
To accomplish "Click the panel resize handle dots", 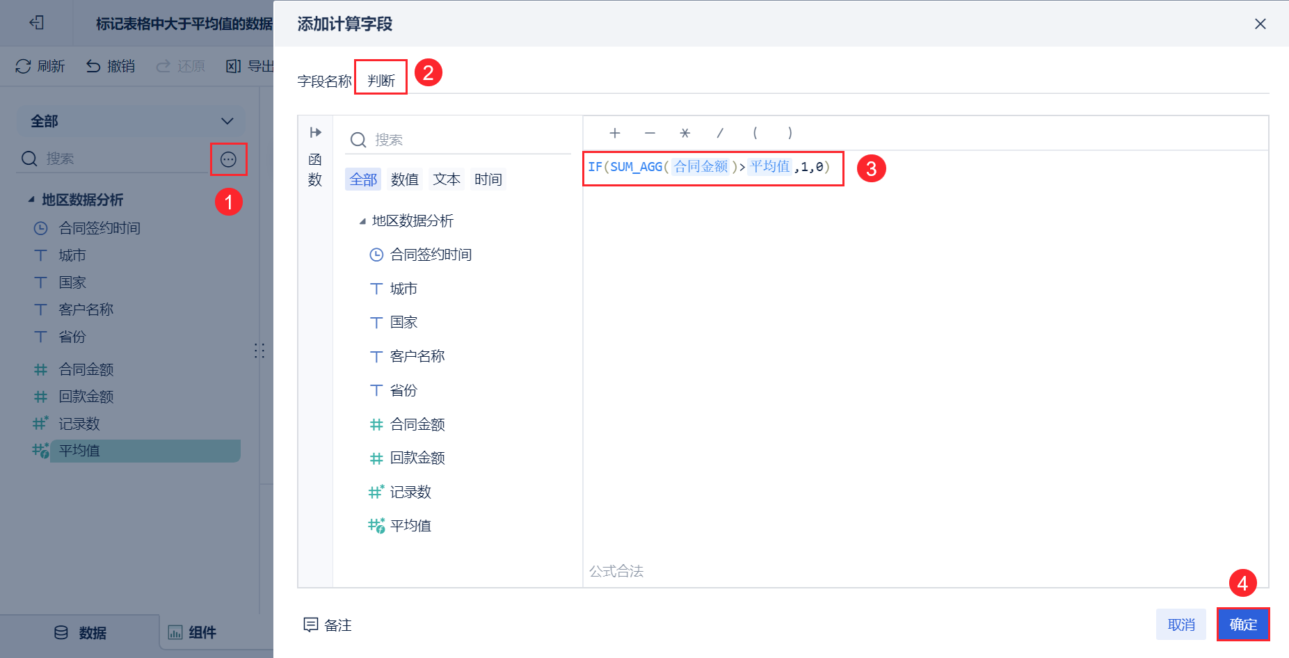I will tap(259, 350).
